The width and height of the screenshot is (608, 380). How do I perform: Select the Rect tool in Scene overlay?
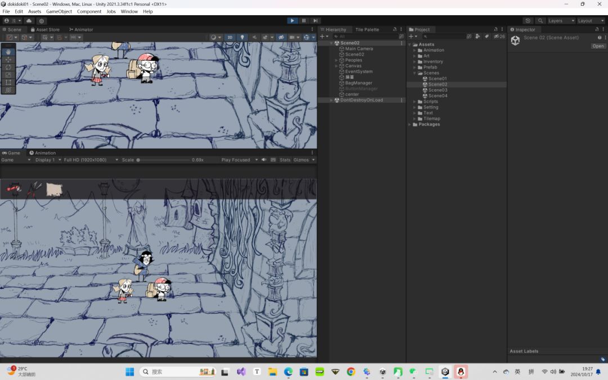point(8,82)
